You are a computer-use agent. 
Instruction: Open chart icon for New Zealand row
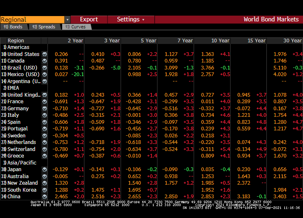pyautogui.click(x=44, y=183)
